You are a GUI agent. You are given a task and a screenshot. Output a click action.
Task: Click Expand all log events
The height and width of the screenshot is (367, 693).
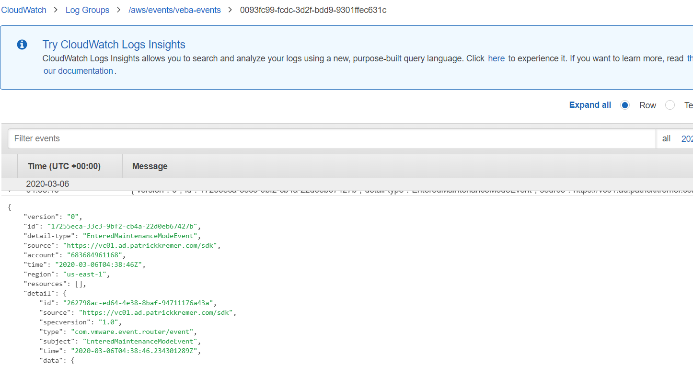pyautogui.click(x=590, y=105)
